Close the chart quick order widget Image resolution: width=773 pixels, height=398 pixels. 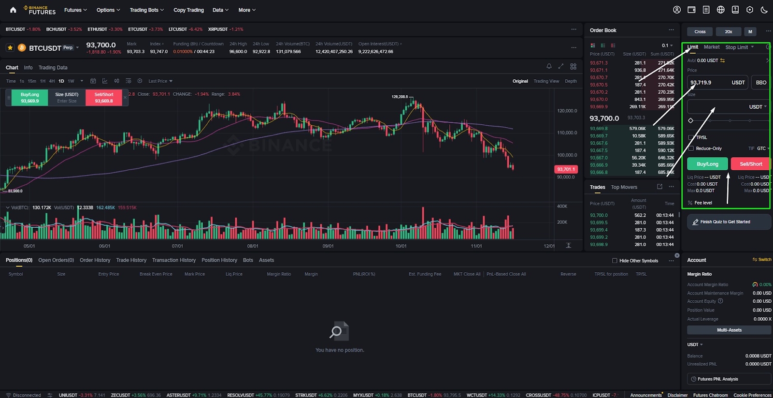pos(125,97)
